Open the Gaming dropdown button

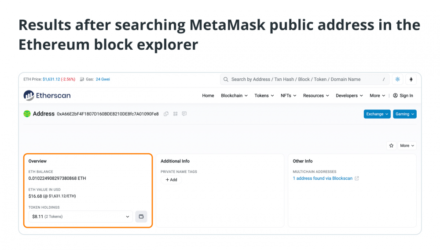[405, 114]
